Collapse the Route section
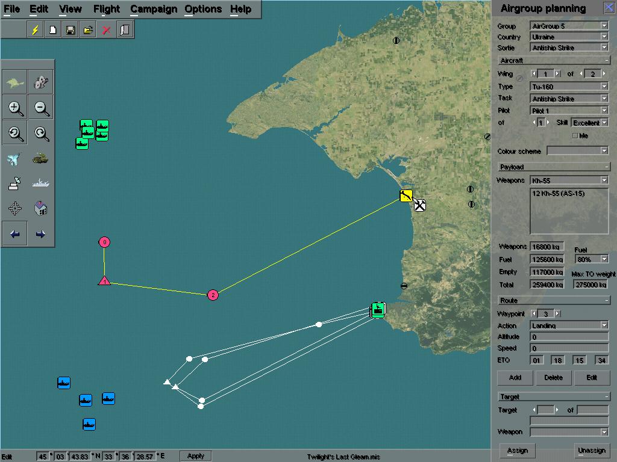 click(607, 301)
